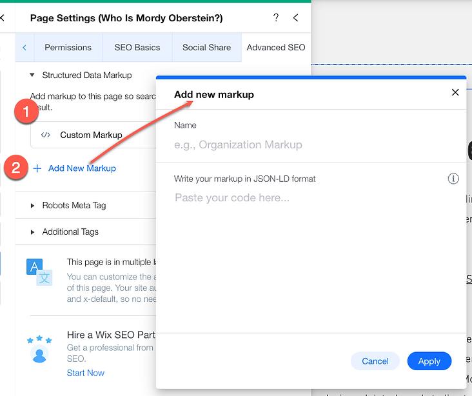
Task: Click 'This page is in multiple' text
Action: pos(112,262)
